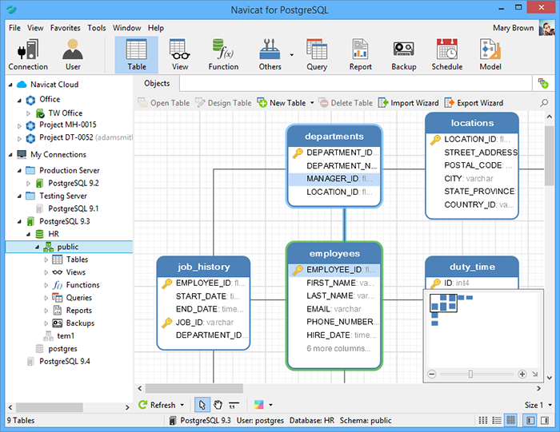Screen dimensions: 560x432
Task: Click the Open Table button
Action: tap(164, 103)
